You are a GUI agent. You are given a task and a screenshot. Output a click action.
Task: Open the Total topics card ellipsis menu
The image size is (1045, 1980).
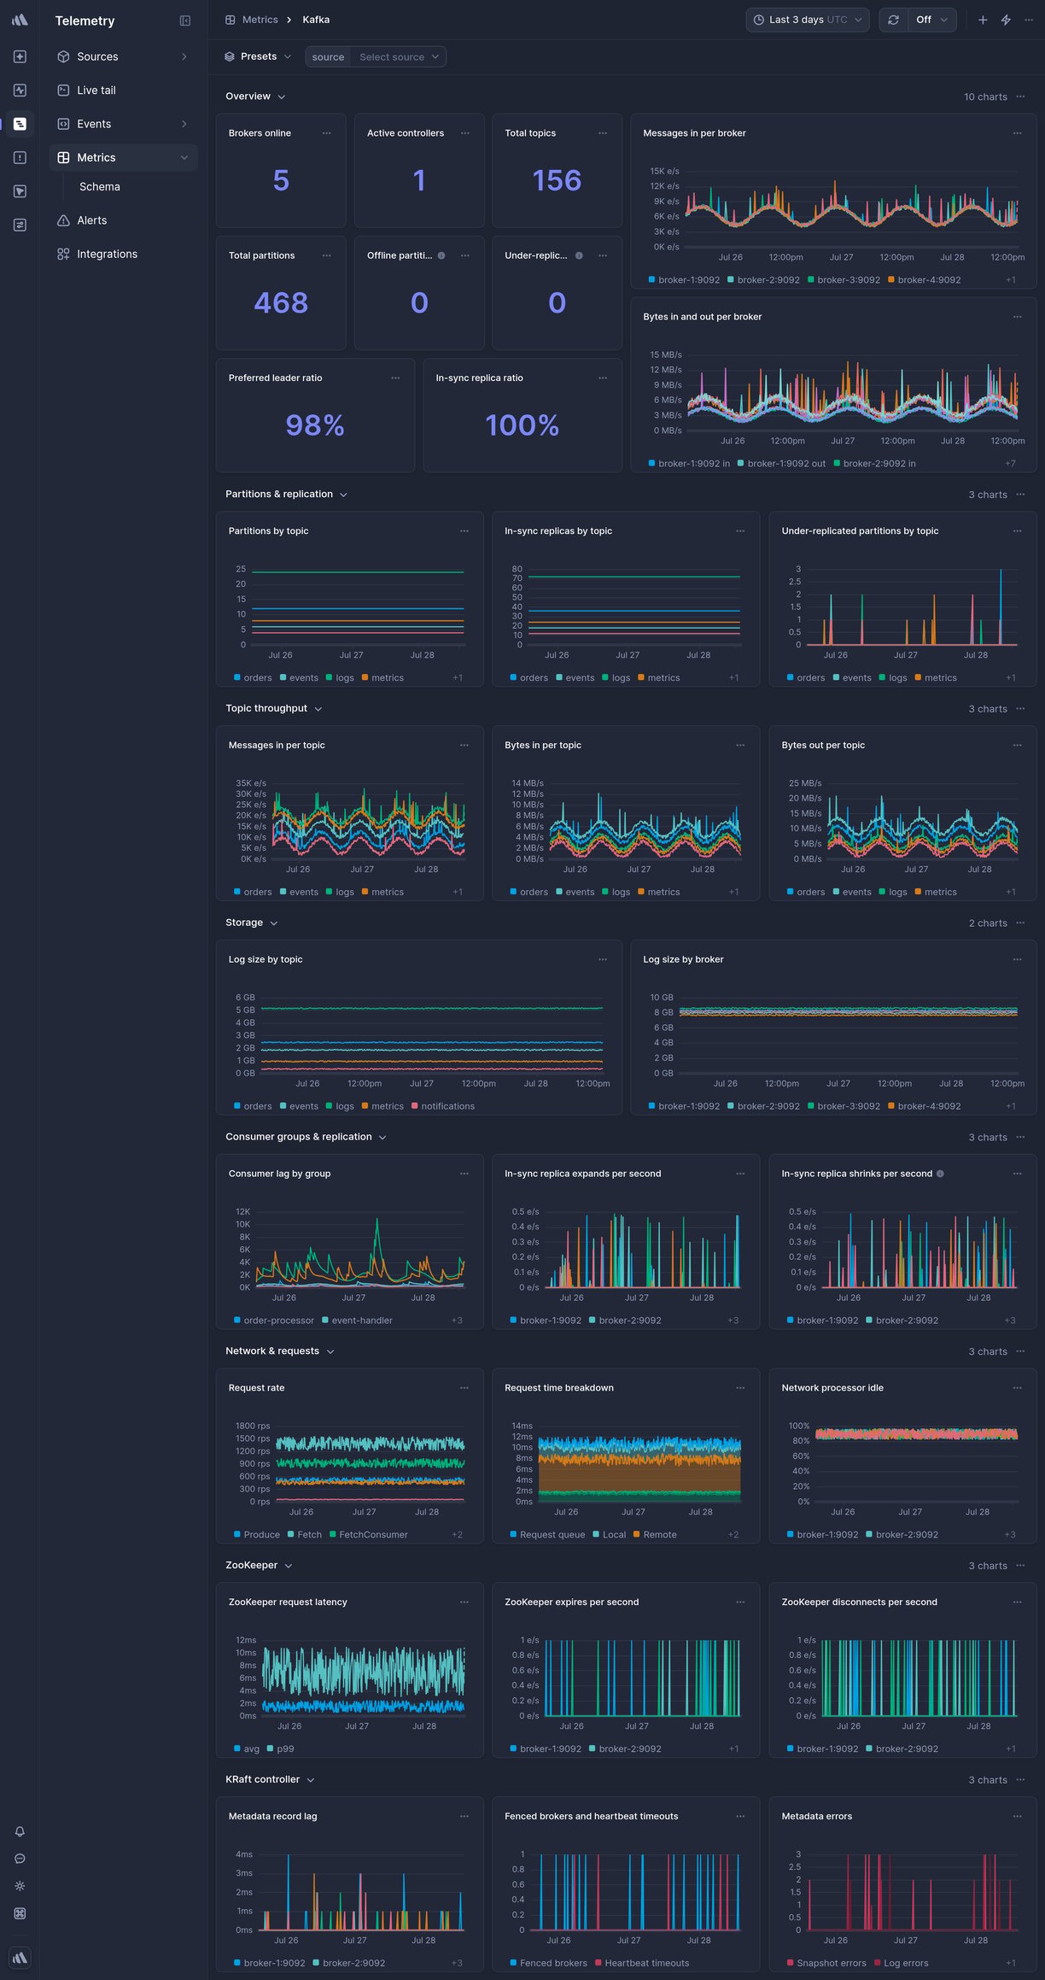coord(603,133)
